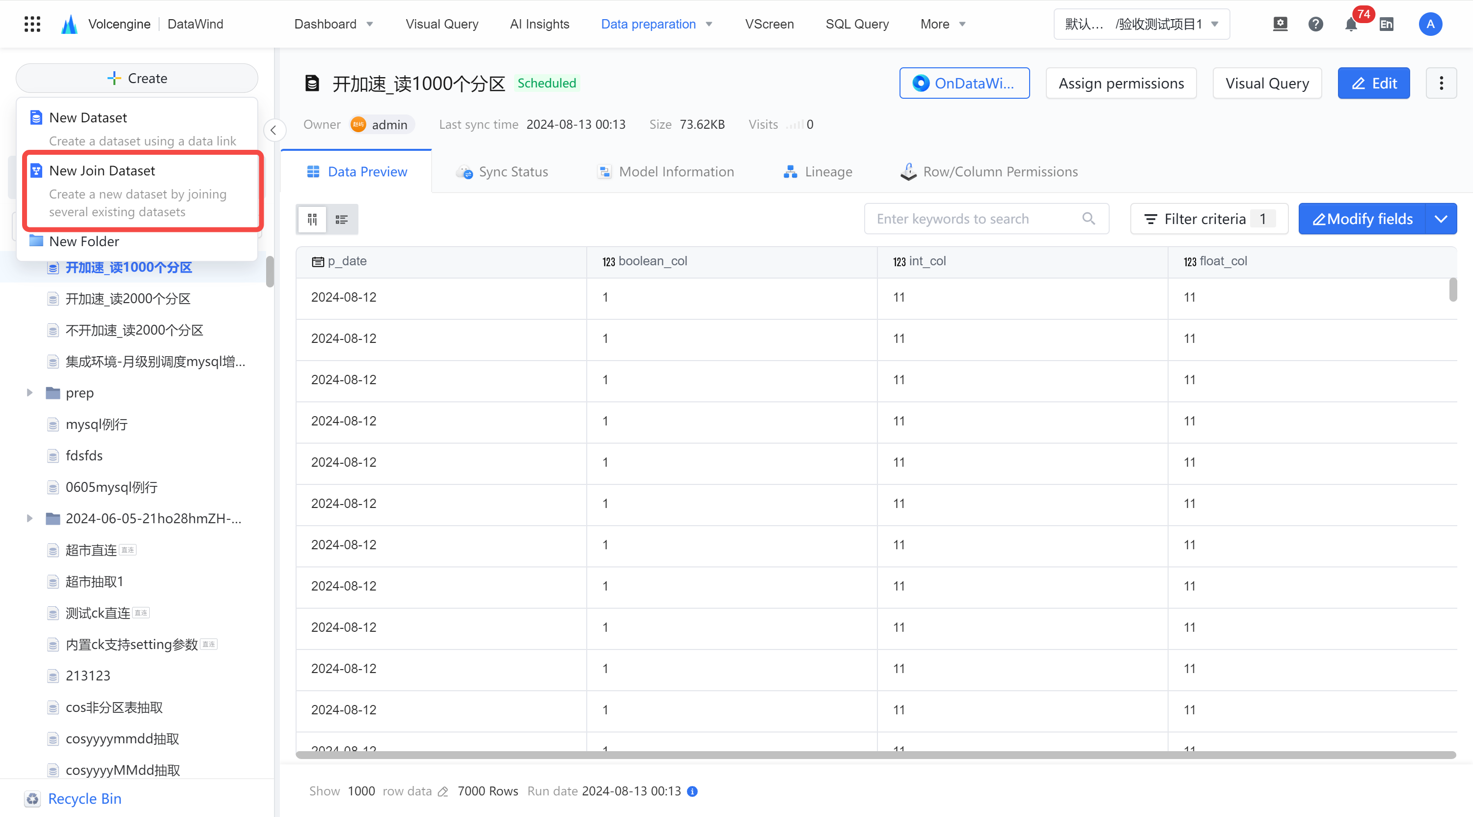Click the table vertical scrollbar
The height and width of the screenshot is (817, 1473).
pos(1453,289)
